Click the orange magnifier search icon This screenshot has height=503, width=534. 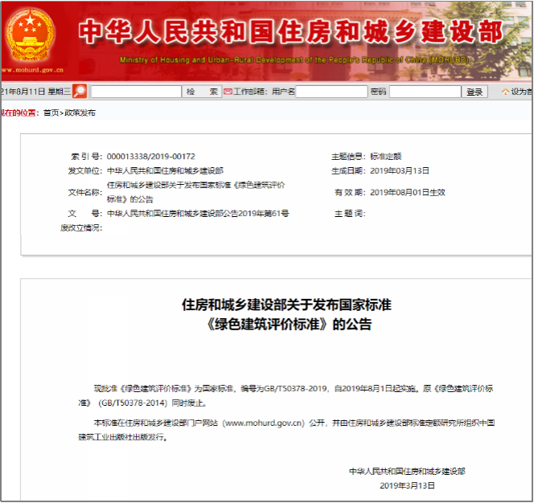tap(80, 92)
